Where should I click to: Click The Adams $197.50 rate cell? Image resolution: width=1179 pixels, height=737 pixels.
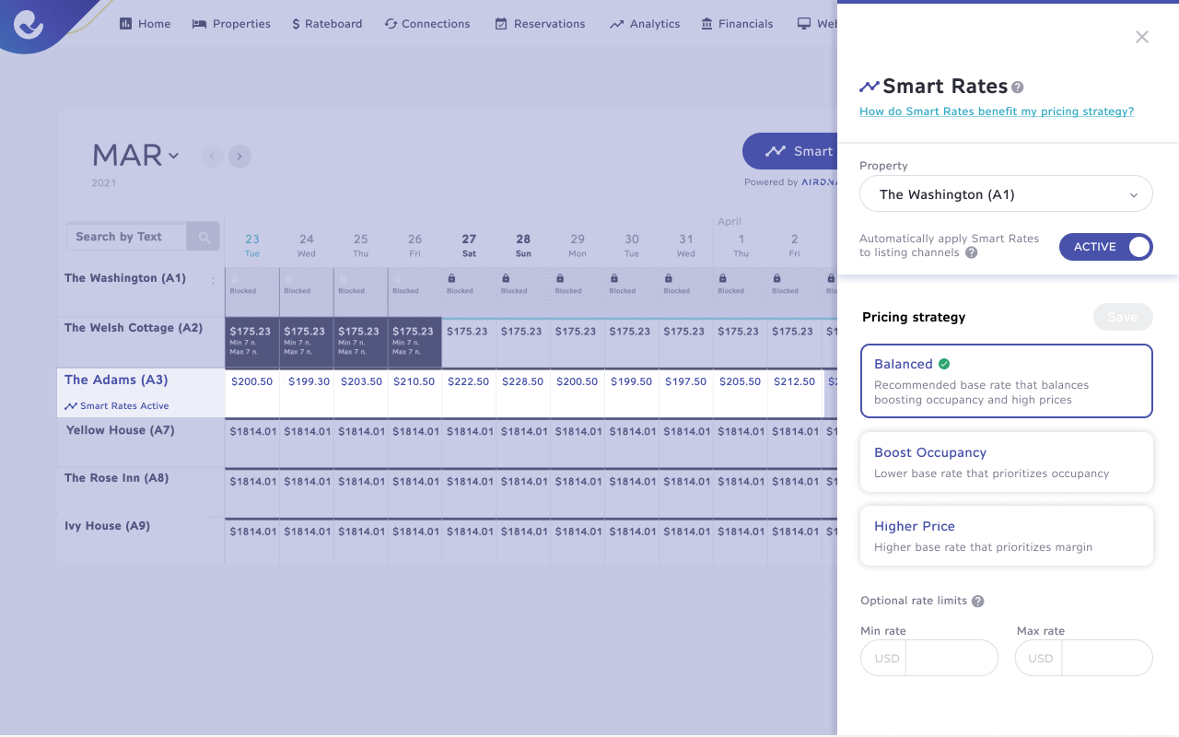point(686,393)
